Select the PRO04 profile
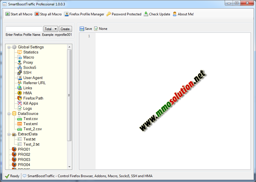 click(24, 165)
